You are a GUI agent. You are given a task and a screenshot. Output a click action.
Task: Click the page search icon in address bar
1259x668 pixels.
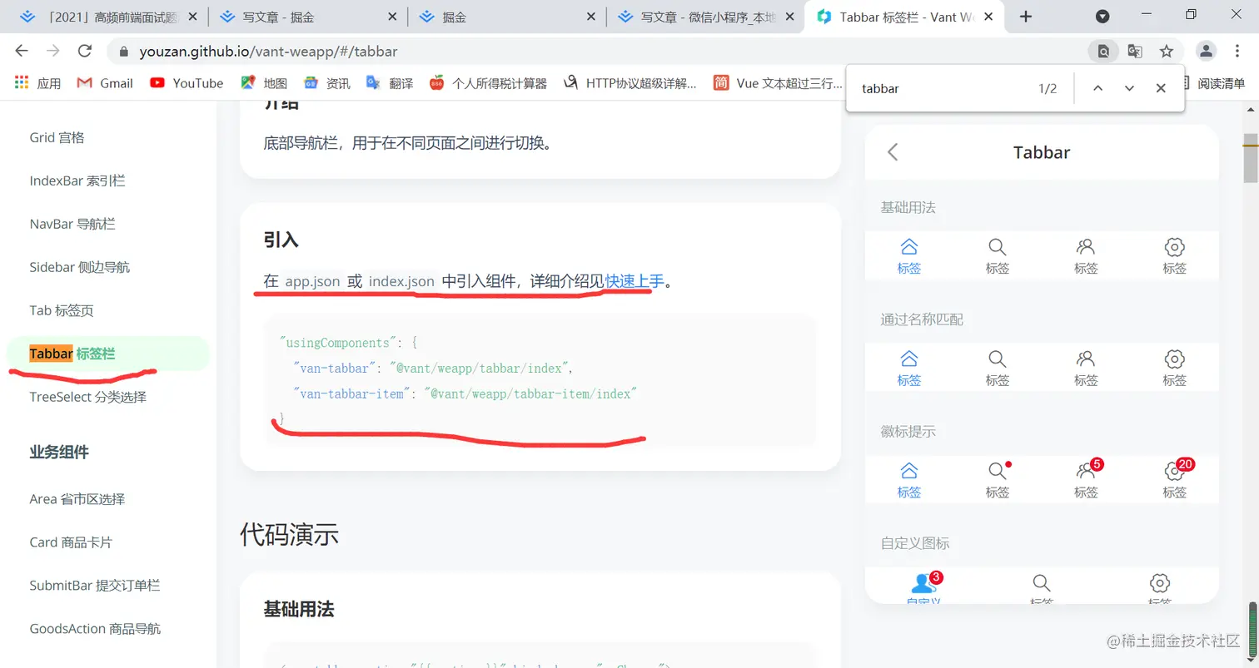pos(1103,51)
